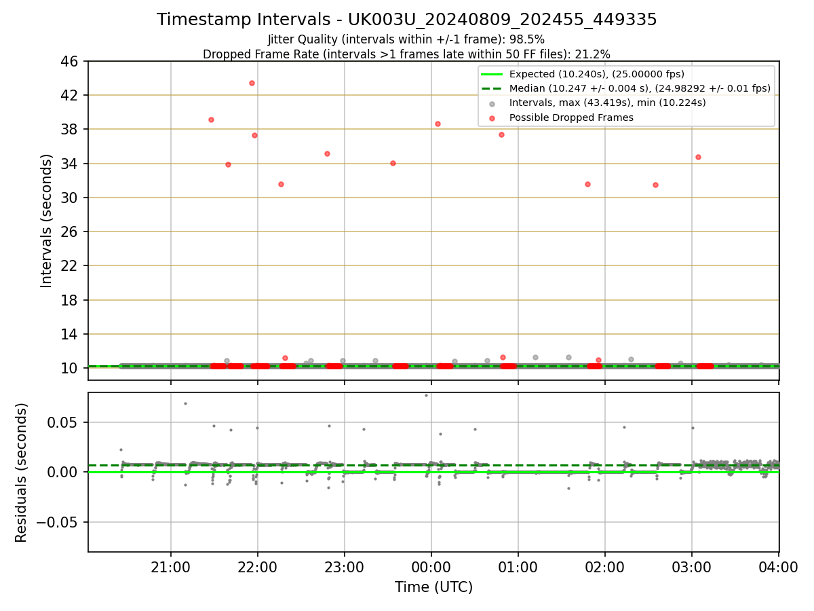Screen dimensions: 814x611
Task: Click the "Residuals (seconds)" y-axis label
Action: point(22,473)
